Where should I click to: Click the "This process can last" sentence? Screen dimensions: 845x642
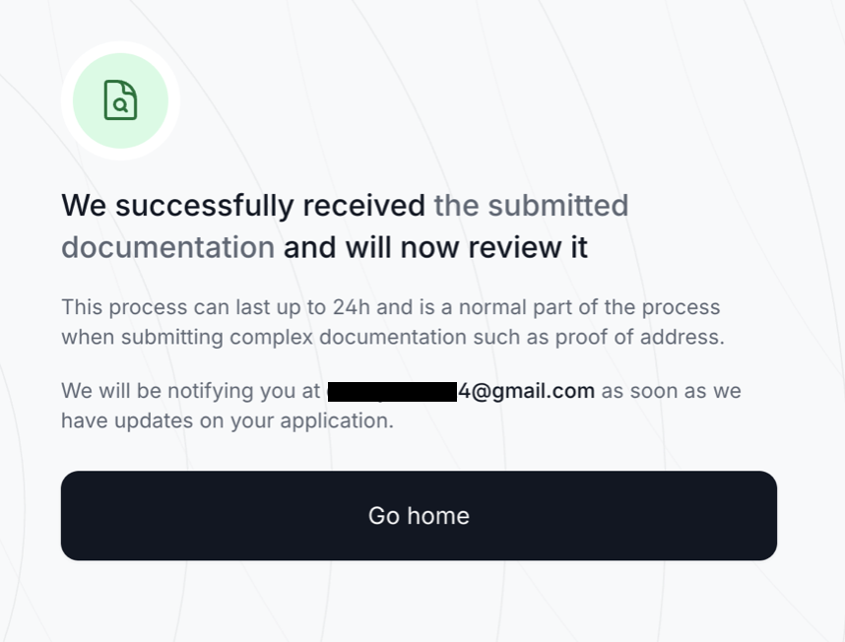197,307
